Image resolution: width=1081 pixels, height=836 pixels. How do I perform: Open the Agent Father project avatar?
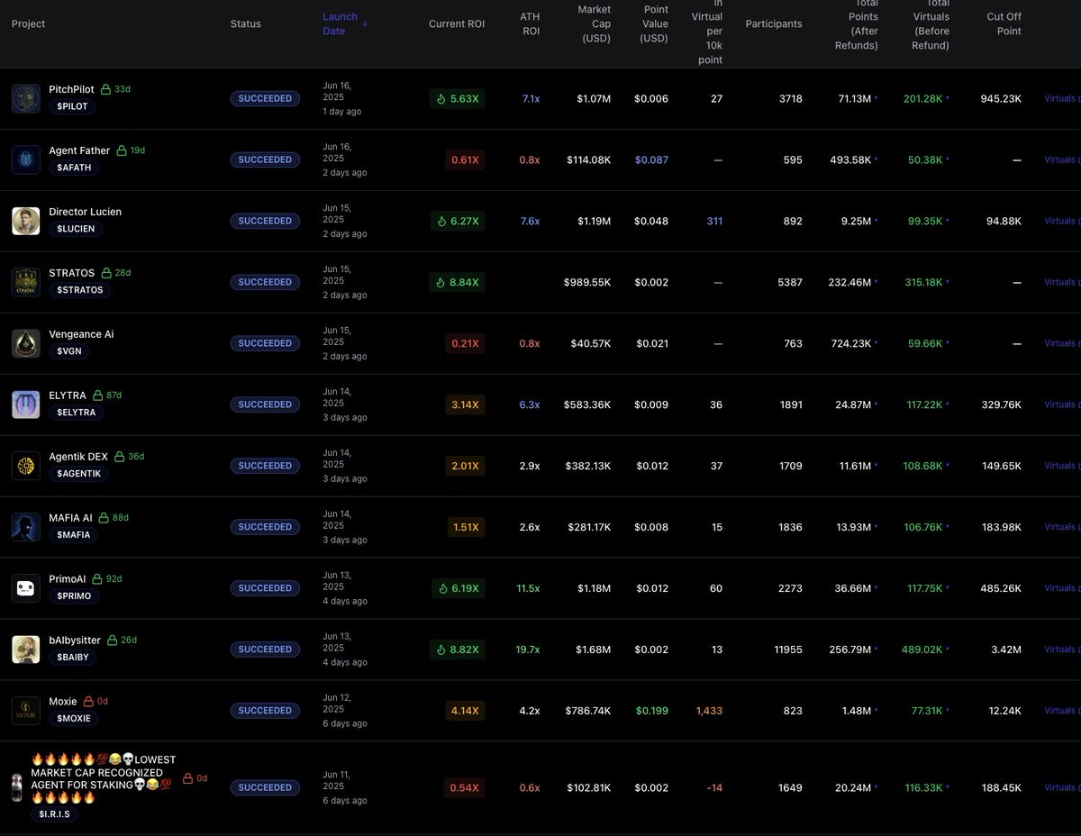26,159
